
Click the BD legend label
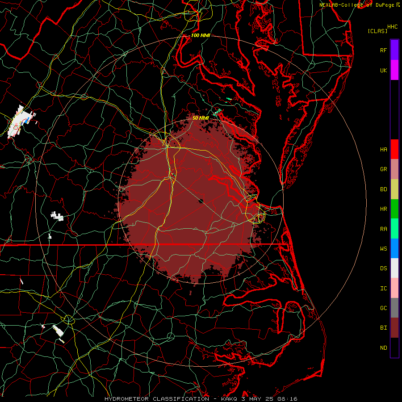point(383,189)
